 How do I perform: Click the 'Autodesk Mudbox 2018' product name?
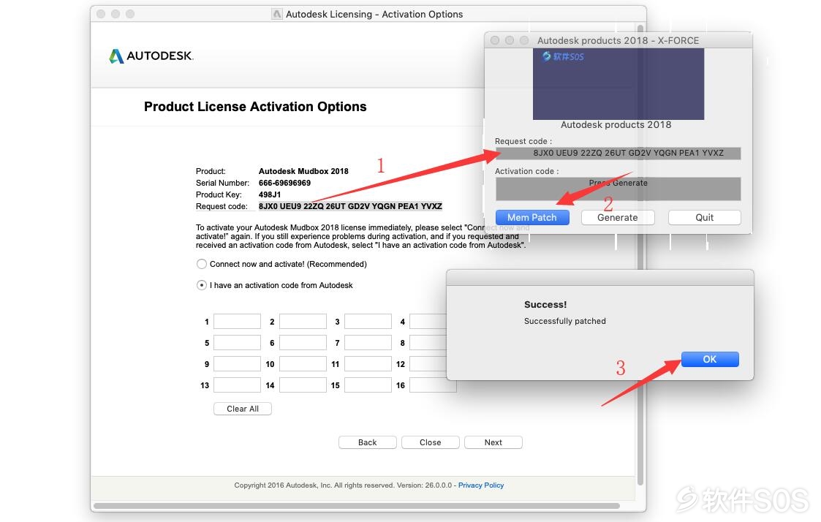pos(303,171)
